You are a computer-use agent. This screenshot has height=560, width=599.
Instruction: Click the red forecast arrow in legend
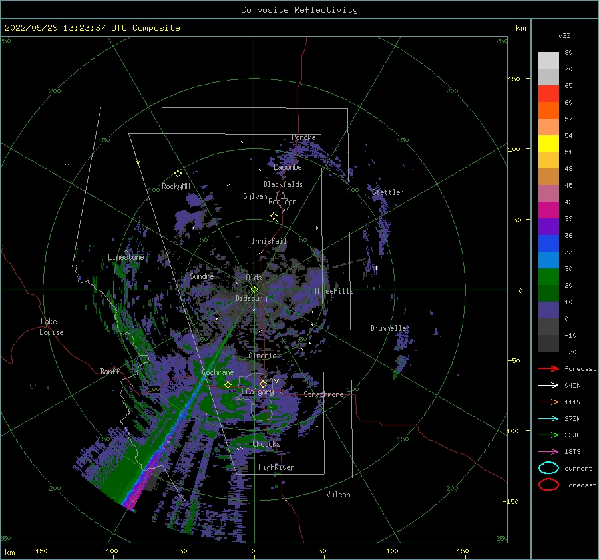(548, 368)
